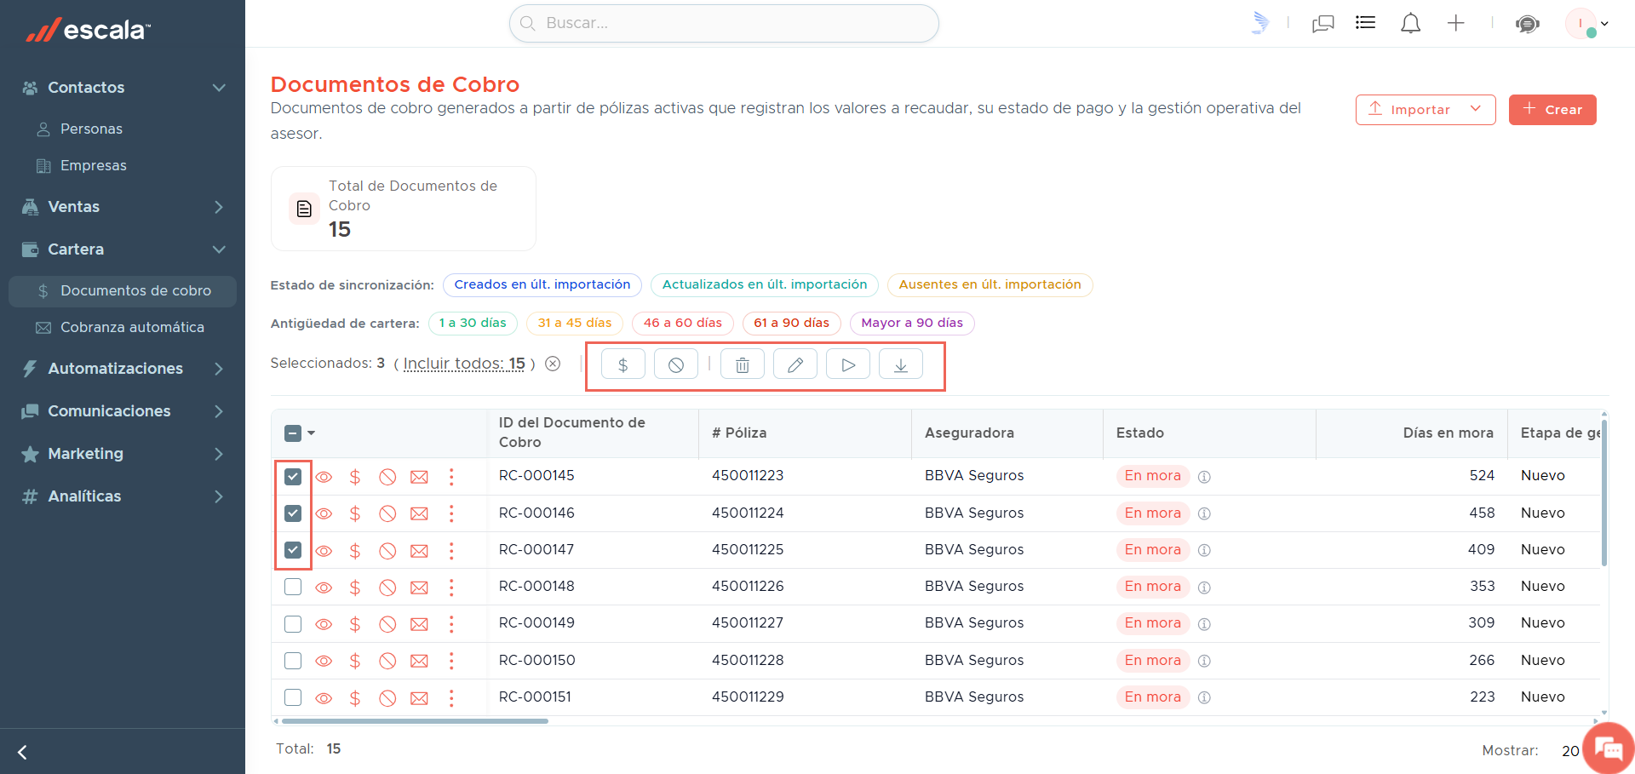Filter portfolio age 46 a 60 días
1635x774 pixels.
tap(683, 323)
